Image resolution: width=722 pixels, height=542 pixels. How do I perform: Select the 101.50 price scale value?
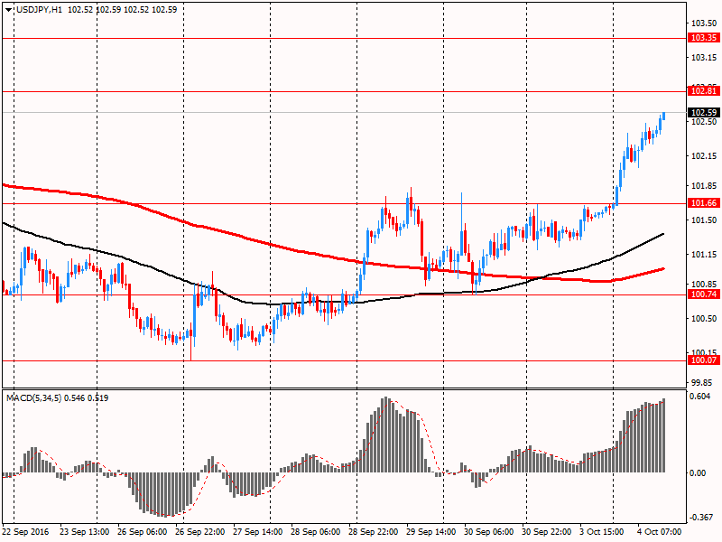[x=704, y=220]
